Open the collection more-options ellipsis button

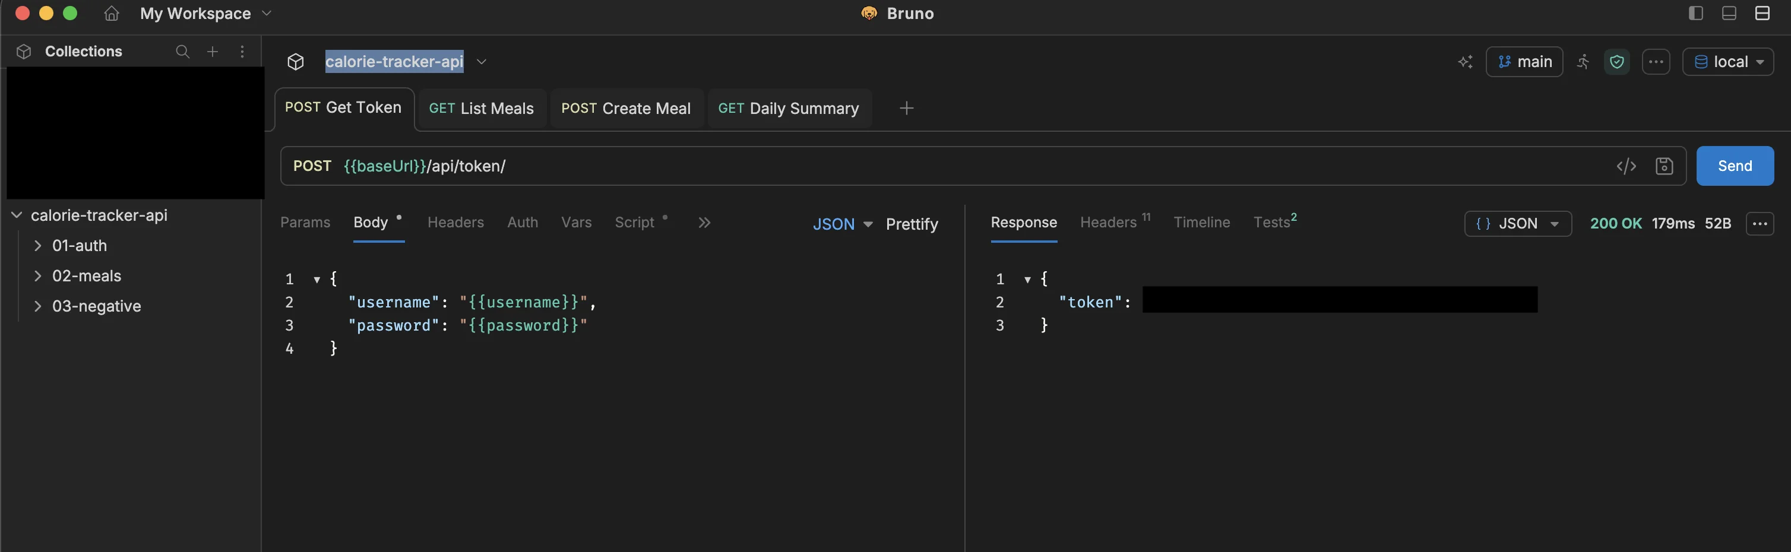pos(1656,62)
